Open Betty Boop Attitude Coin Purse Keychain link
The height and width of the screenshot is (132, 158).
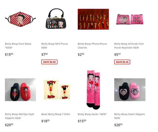point(129,46)
